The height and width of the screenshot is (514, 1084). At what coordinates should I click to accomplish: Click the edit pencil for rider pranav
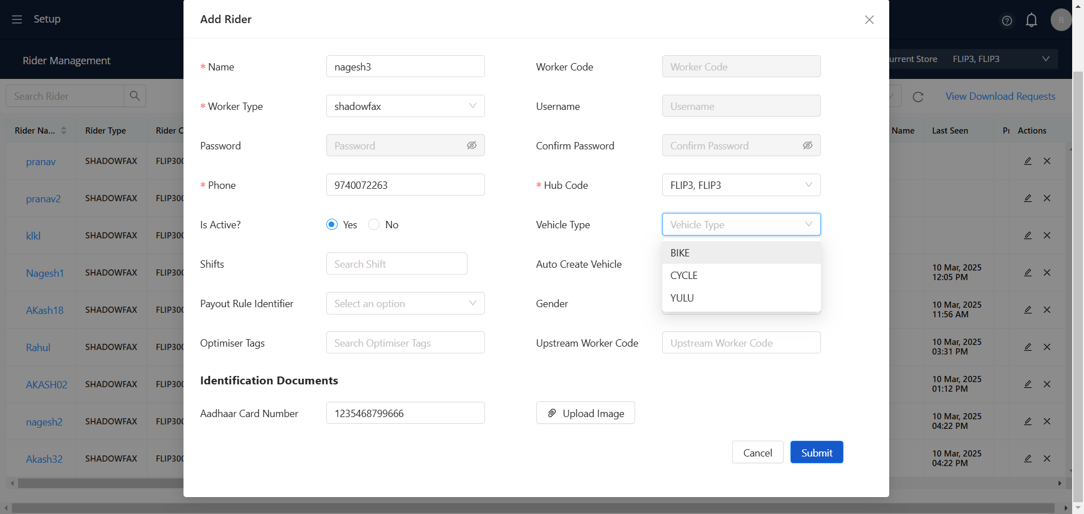pyautogui.click(x=1028, y=161)
